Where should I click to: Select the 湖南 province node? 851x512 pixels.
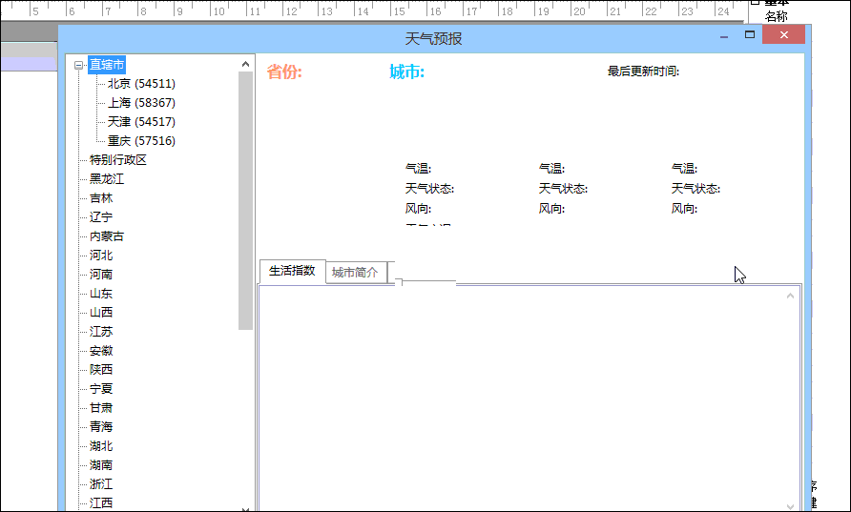pos(101,465)
